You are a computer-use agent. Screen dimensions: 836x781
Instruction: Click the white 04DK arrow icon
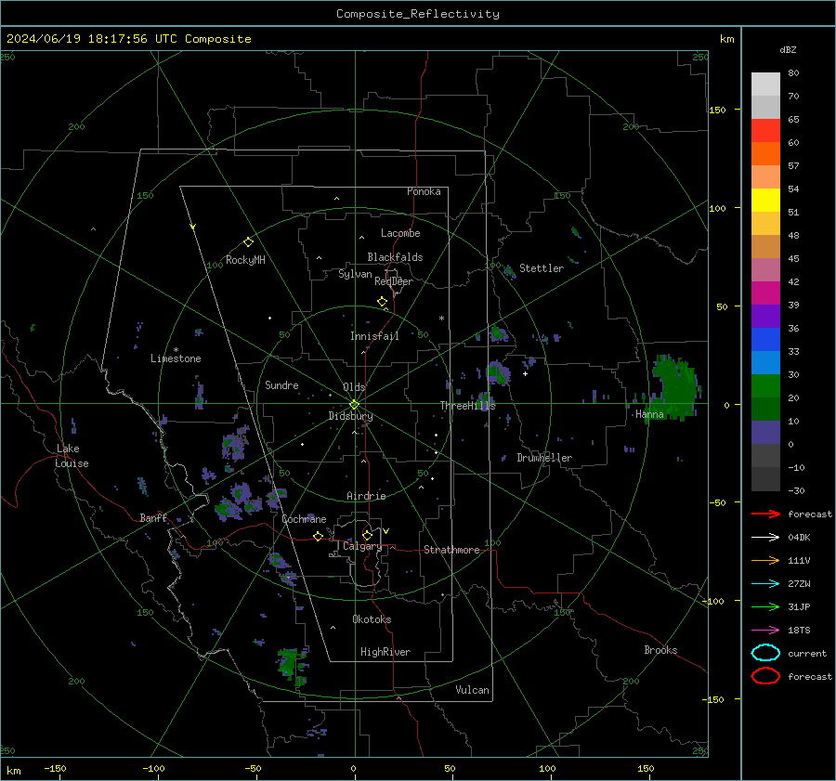(765, 537)
